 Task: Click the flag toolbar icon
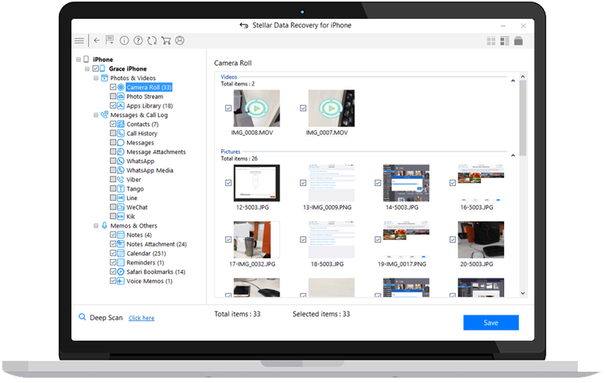tap(110, 40)
